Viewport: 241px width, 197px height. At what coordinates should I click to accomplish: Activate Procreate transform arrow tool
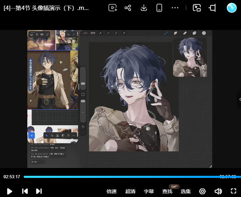click(x=124, y=33)
